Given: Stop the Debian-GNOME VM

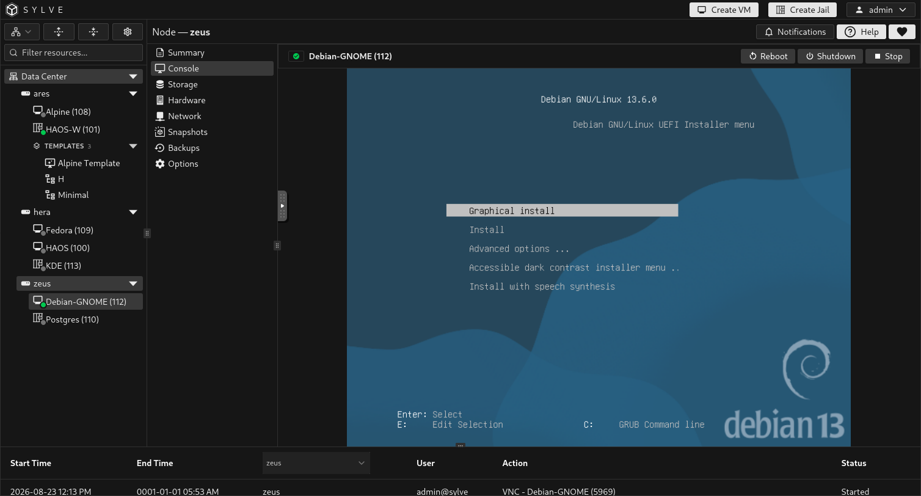Looking at the screenshot, I should 887,56.
